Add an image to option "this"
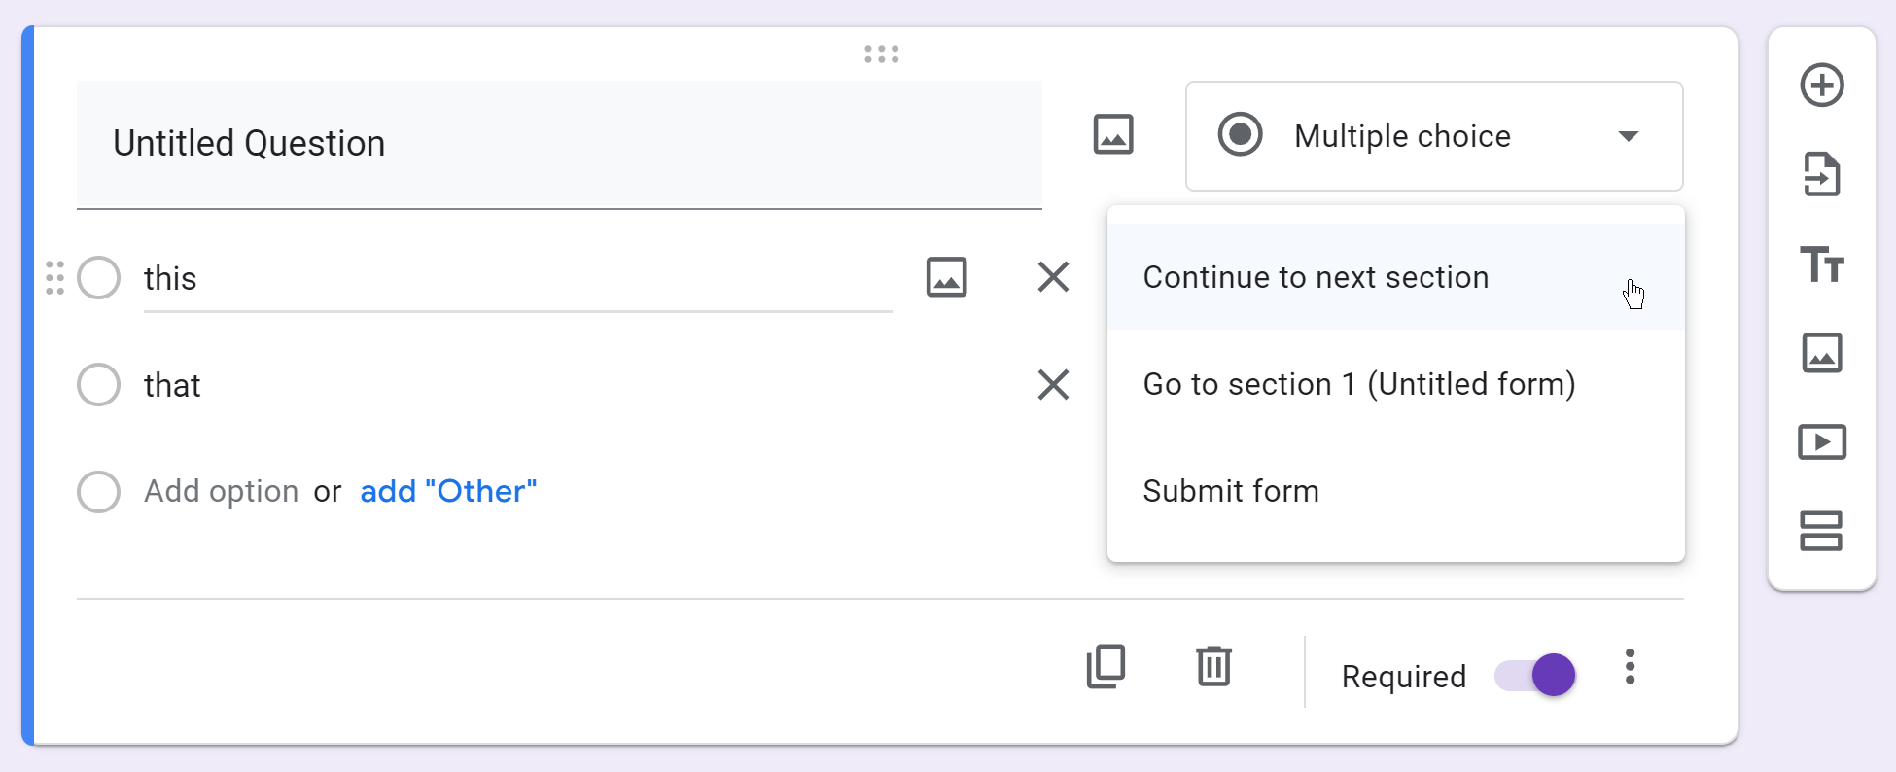Viewport: 1896px width, 772px height. tap(946, 277)
